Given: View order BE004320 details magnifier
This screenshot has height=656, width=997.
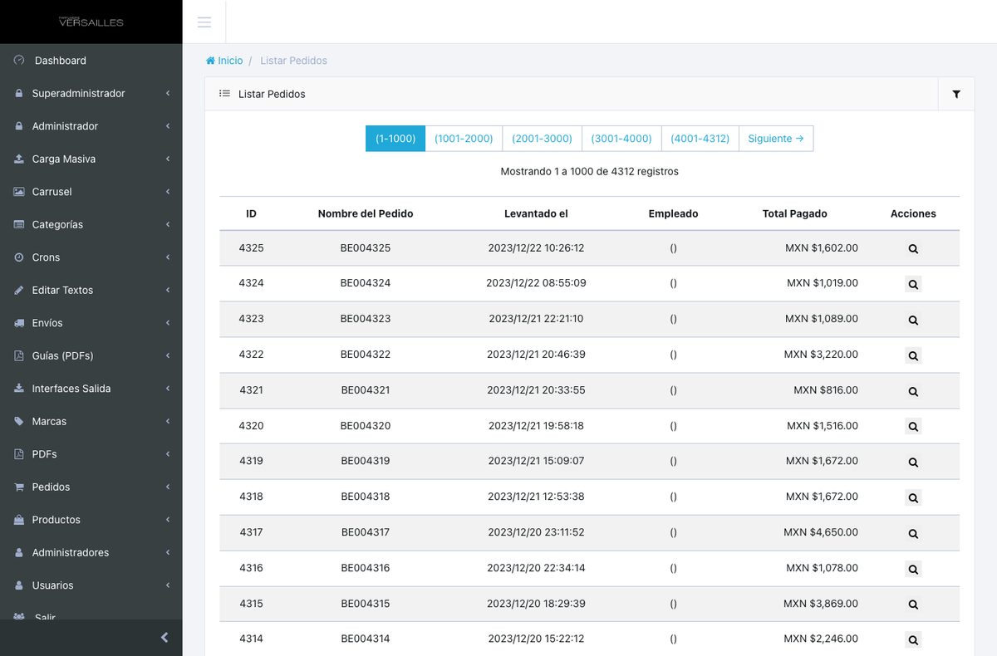Looking at the screenshot, I should (x=913, y=427).
